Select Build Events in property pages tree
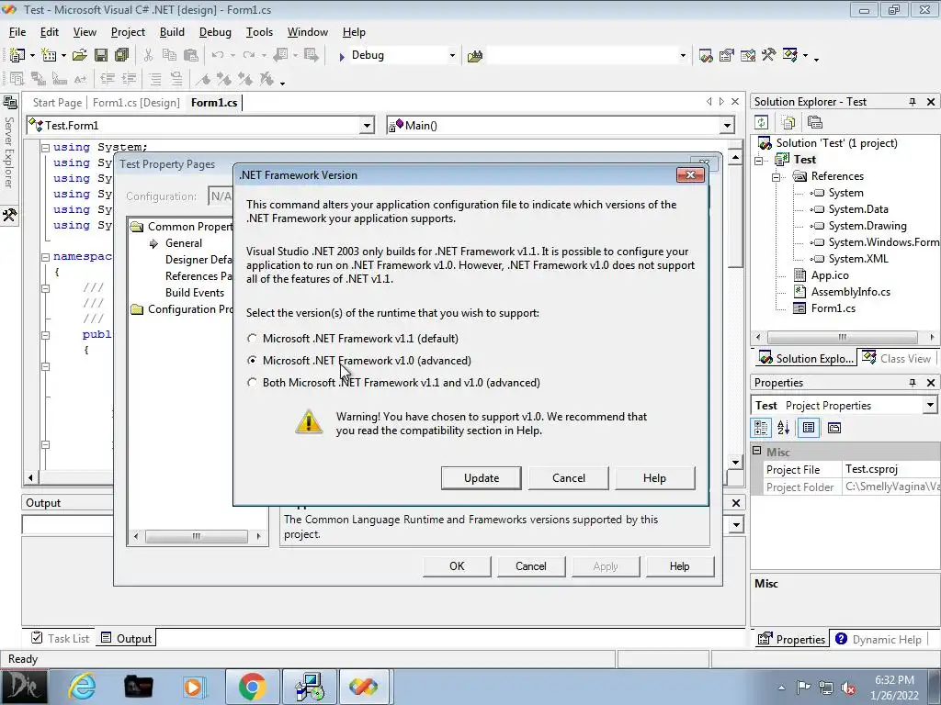Screen dimensions: 941x705 coord(195,293)
